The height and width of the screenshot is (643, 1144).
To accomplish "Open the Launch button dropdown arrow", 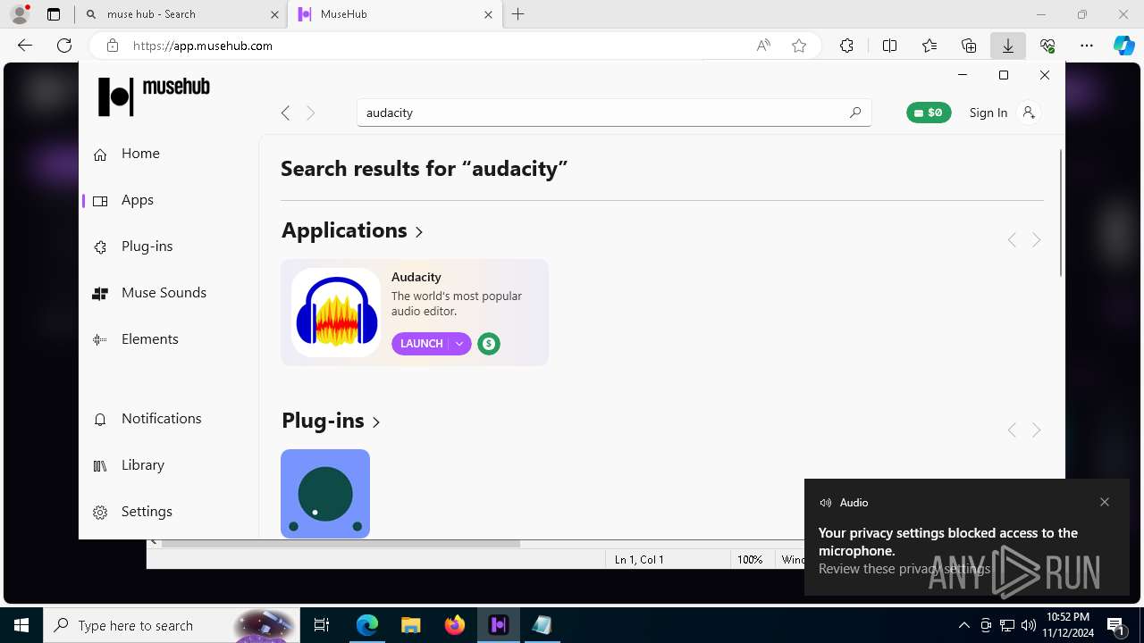I will click(x=459, y=344).
